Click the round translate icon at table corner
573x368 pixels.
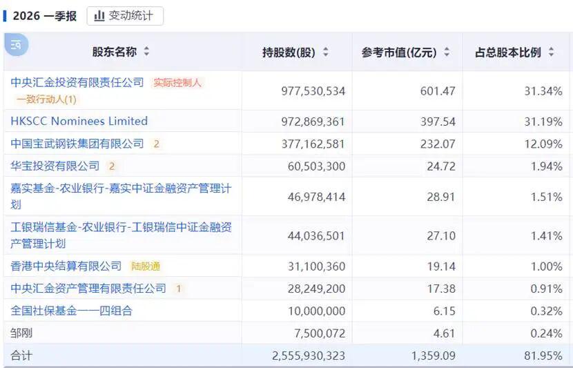[16, 45]
